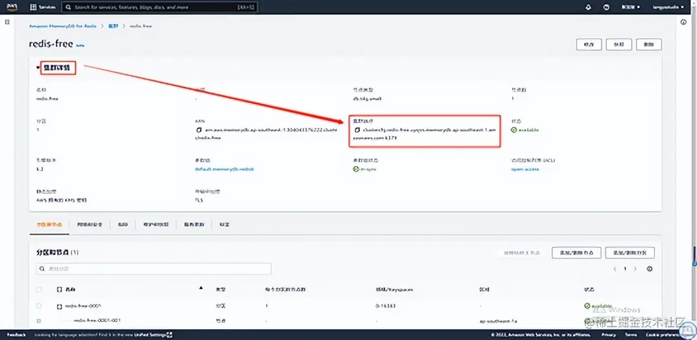This screenshot has width=697, height=340.
Task: Open the Unified Settings link in footer
Action: click(x=153, y=335)
